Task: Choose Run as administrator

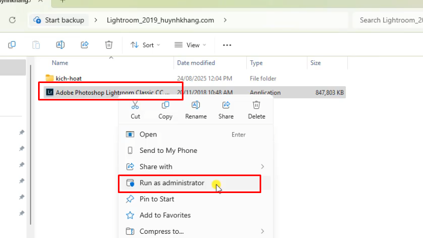Action: [196, 183]
